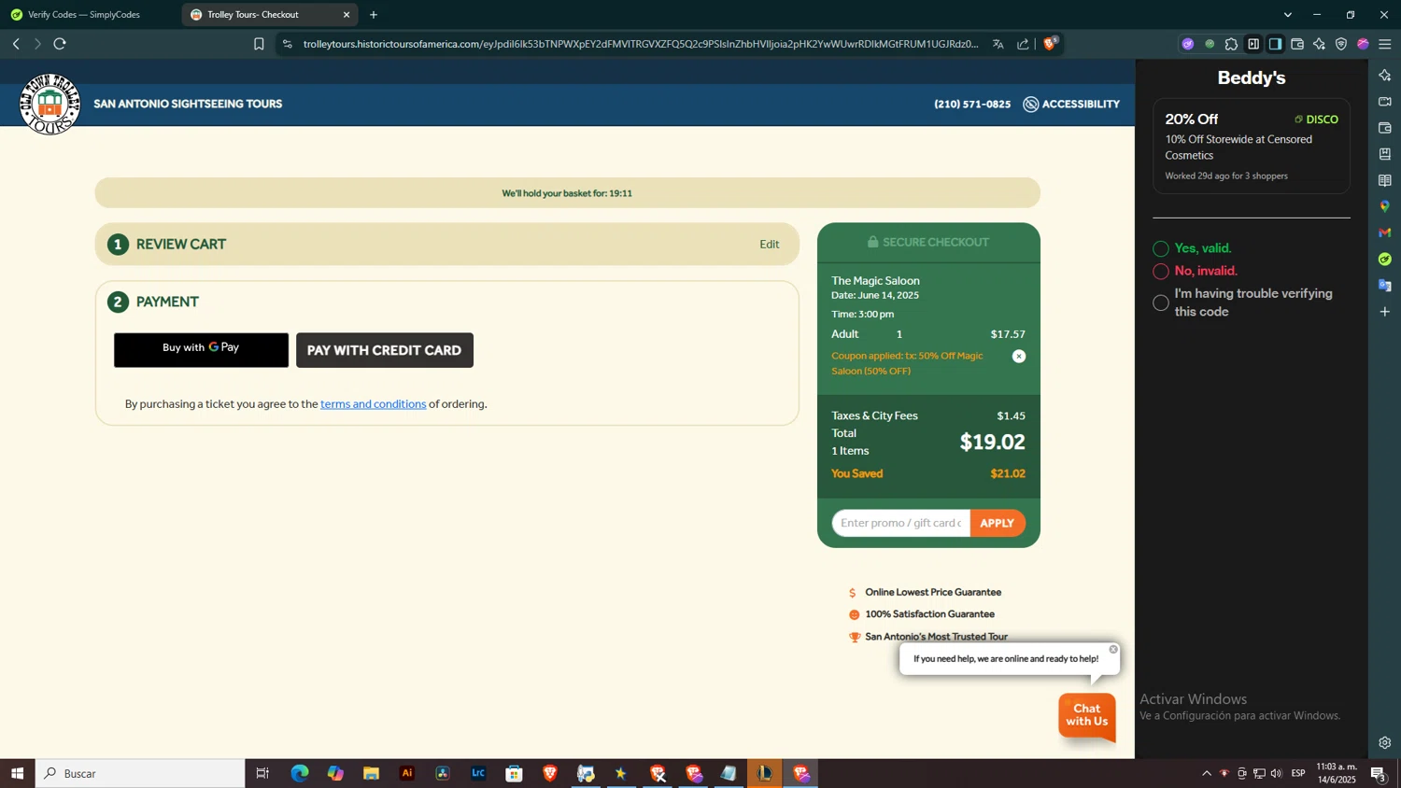Close the chat help bubble
Screen dimensions: 1401x788
1113,649
